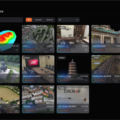Switch to Created projects tab
The width and height of the screenshot is (120, 120).
(x=38, y=20)
